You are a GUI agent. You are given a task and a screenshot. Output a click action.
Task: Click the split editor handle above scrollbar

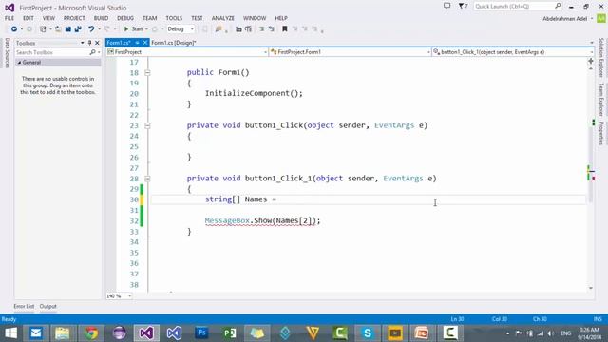click(591, 61)
